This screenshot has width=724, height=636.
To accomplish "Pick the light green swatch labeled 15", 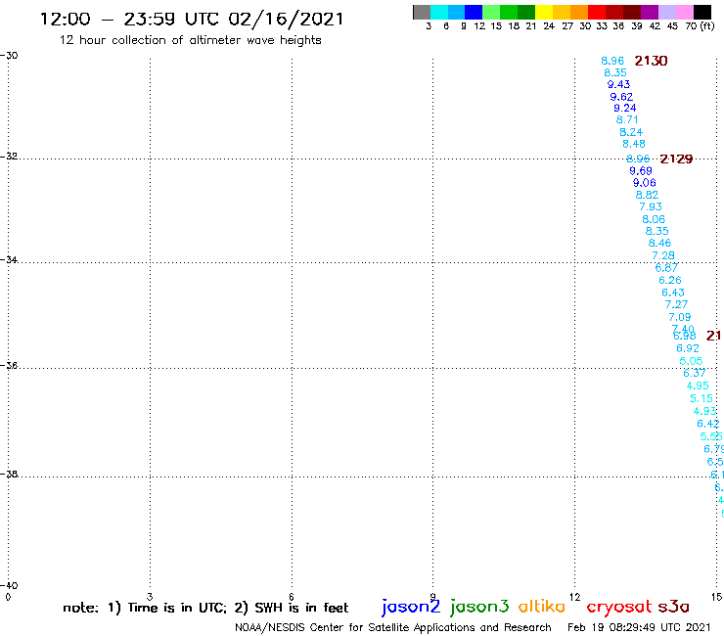I will pyautogui.click(x=492, y=12).
